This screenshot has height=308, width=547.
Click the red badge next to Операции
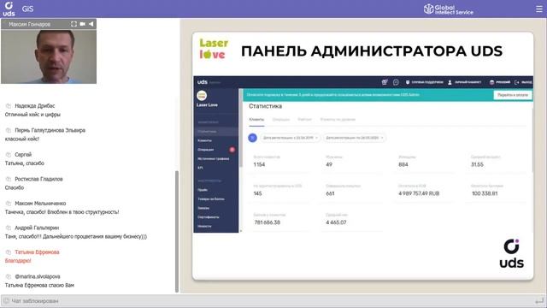click(x=232, y=150)
